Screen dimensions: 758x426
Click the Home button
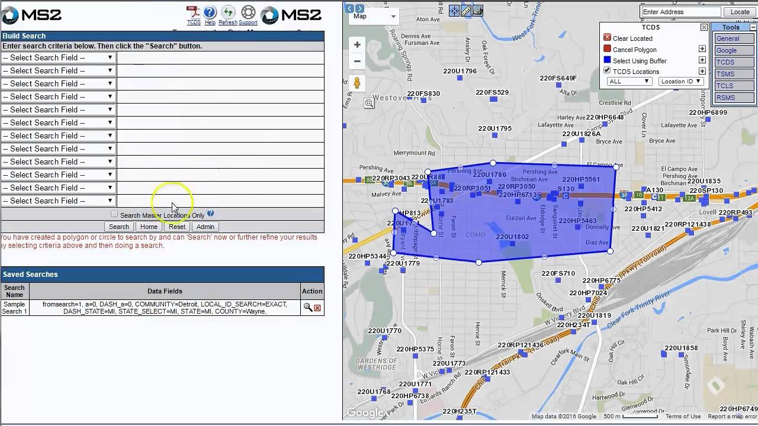point(149,227)
